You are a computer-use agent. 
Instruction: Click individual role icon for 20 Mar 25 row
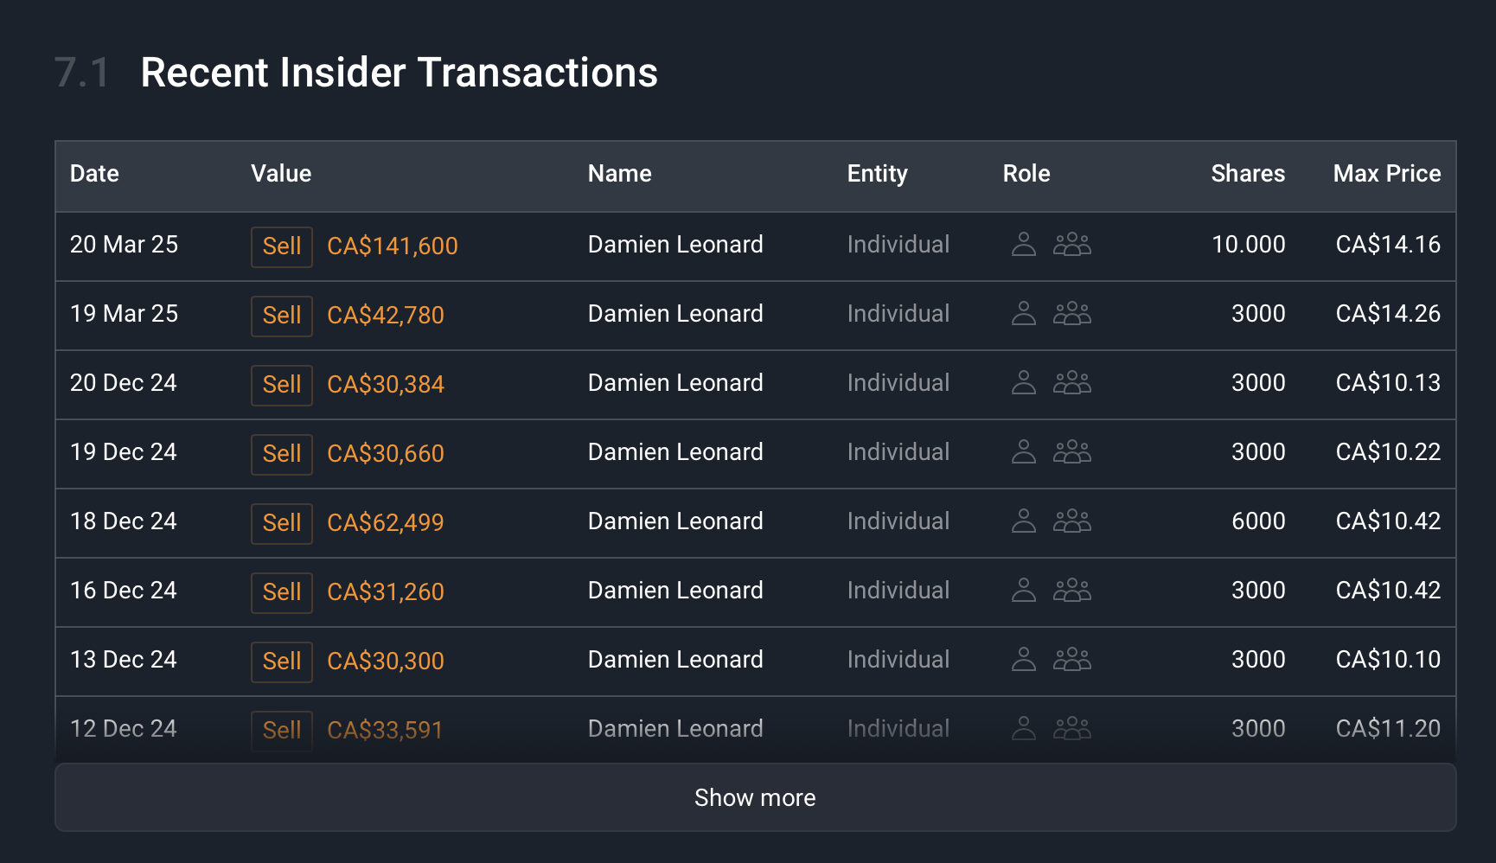pos(1024,245)
